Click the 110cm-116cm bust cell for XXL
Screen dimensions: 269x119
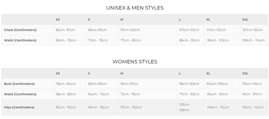252,84
